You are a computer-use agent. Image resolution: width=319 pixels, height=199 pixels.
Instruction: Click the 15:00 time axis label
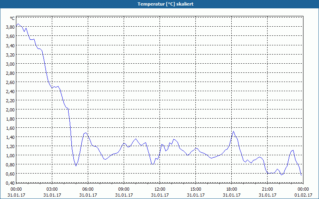click(196, 189)
